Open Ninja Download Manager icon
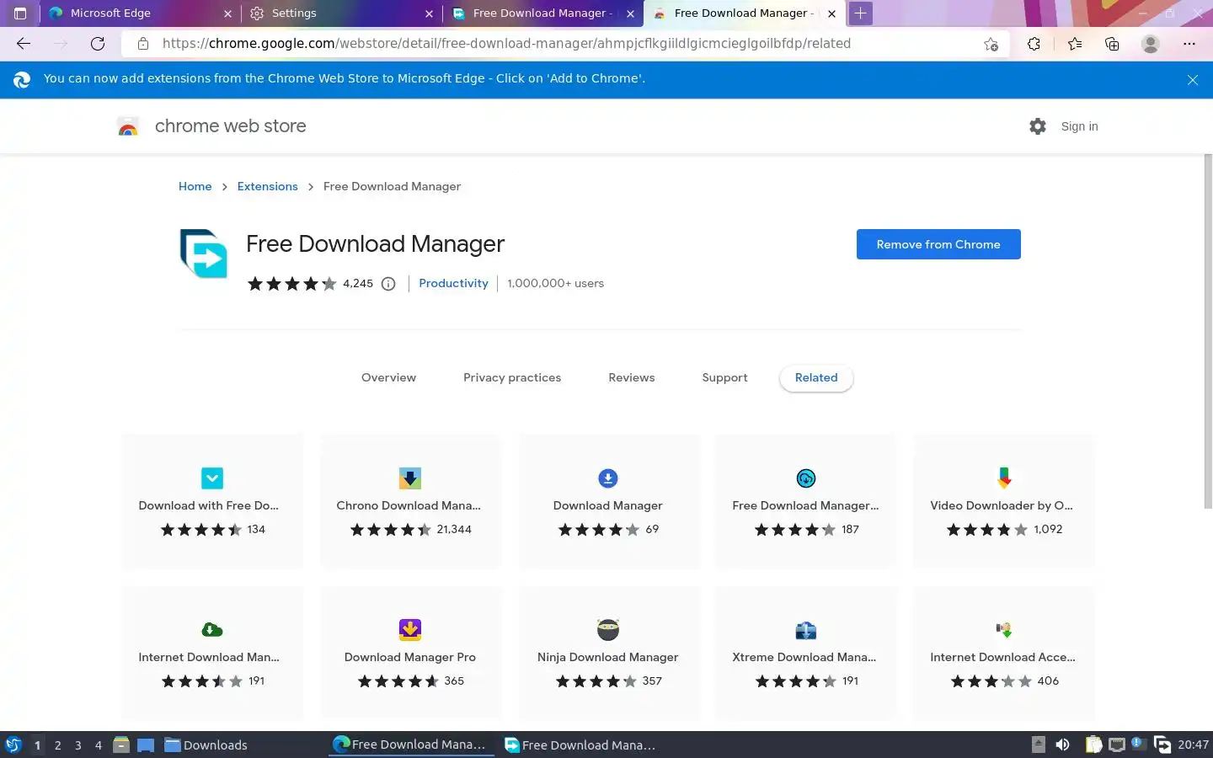Screen dimensions: 1213x758 point(607,630)
